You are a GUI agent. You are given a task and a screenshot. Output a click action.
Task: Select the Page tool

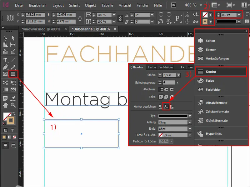tap(5, 45)
